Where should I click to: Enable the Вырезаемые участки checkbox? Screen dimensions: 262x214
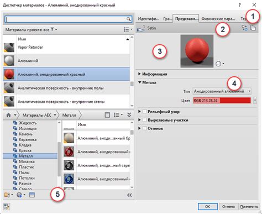(145, 120)
